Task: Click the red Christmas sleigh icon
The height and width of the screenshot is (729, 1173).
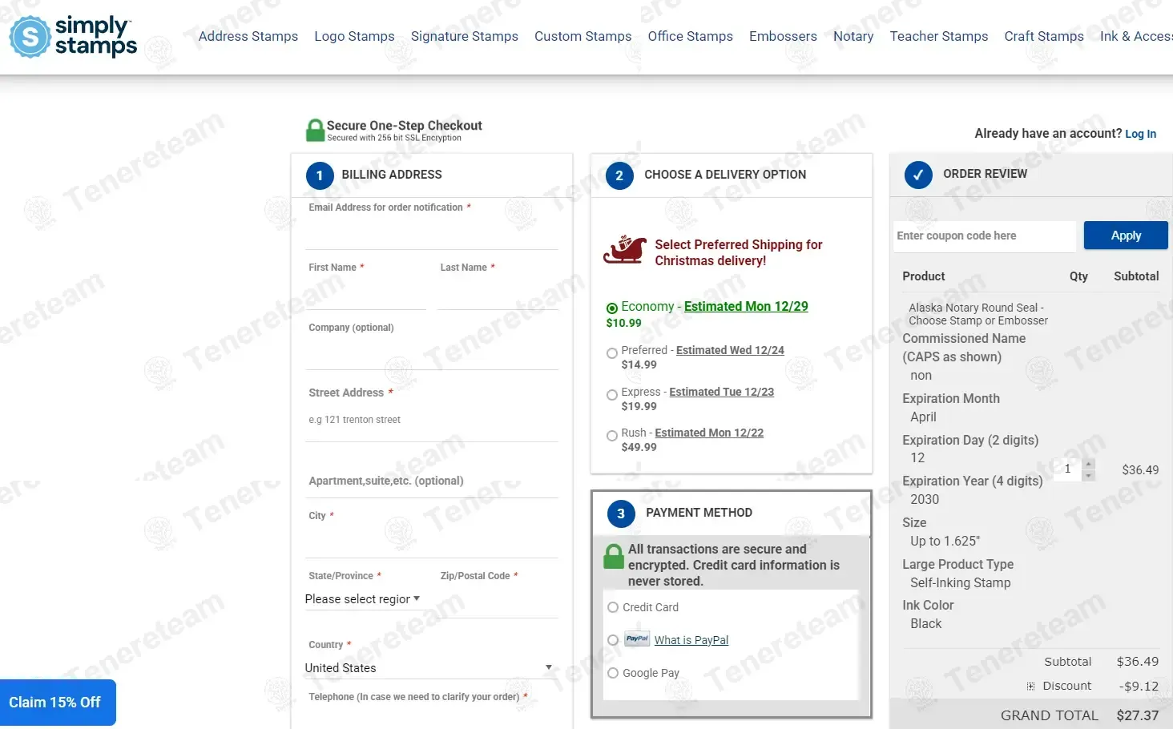Action: point(625,251)
